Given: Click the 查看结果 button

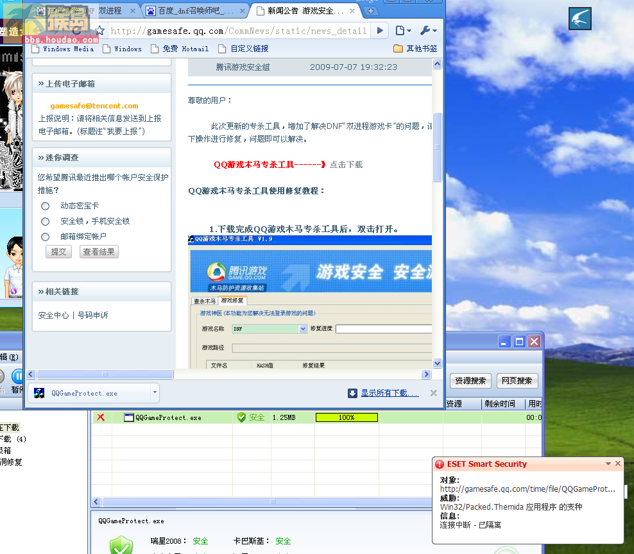Looking at the screenshot, I should coord(99,252).
